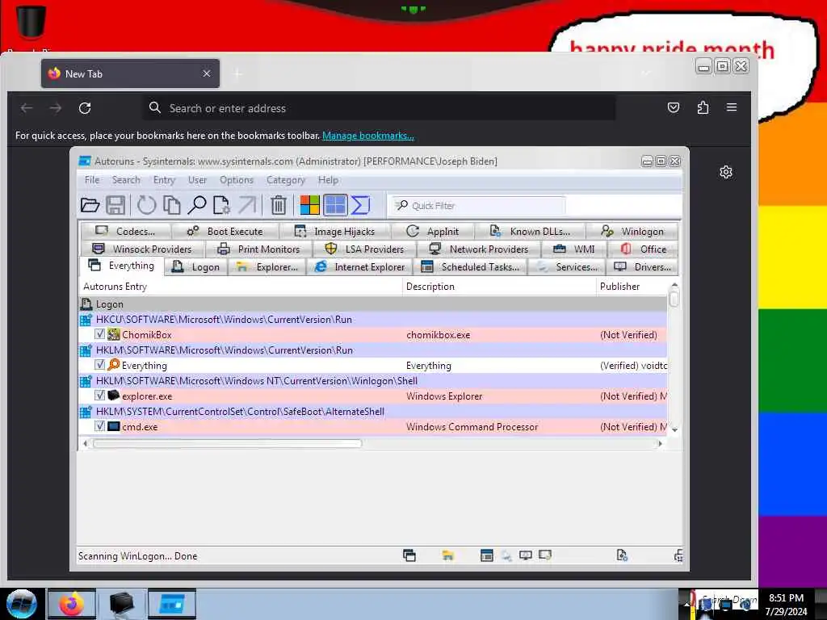Toggle the Hide Windows Entries blue logo icon
The height and width of the screenshot is (620, 827).
335,205
